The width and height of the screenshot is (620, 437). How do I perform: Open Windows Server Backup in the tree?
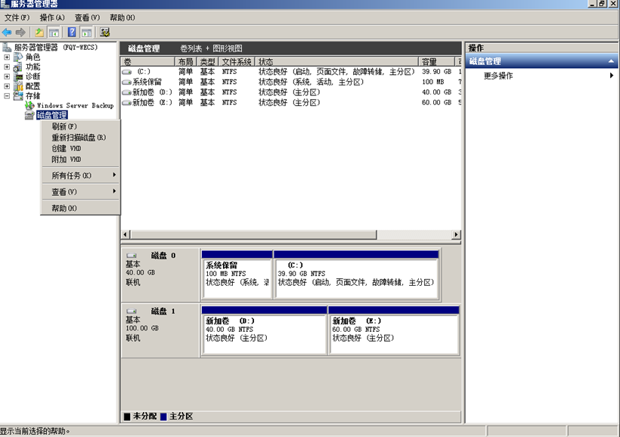(75, 106)
